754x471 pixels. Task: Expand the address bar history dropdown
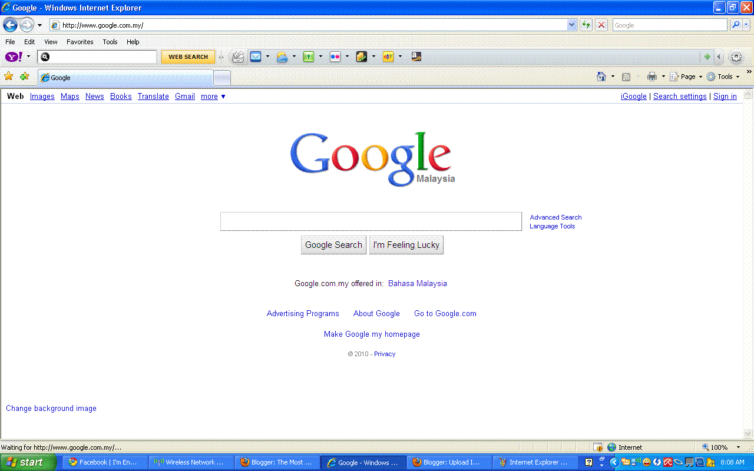pyautogui.click(x=571, y=25)
